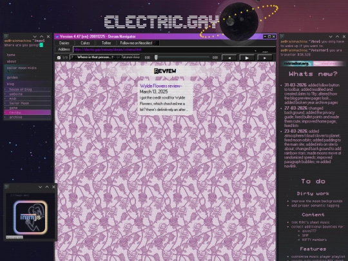Click the '31-03-2026' changelog entry date
The width and height of the screenshot is (348, 261).
coord(295,85)
